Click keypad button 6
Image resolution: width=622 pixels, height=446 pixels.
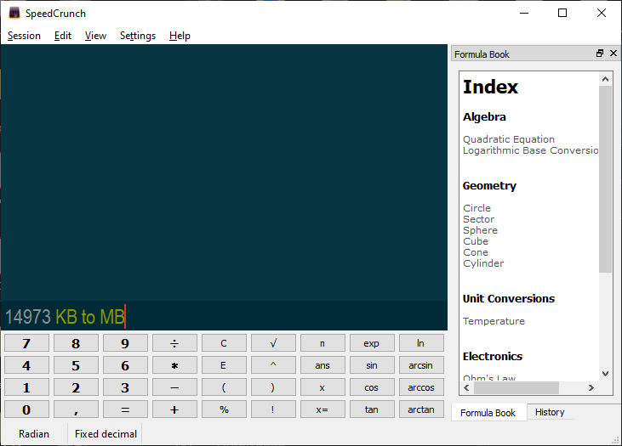(125, 365)
